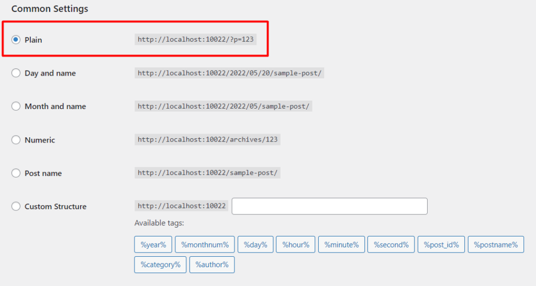
Task: Click the Numeric option label
Action: pyautogui.click(x=40, y=140)
